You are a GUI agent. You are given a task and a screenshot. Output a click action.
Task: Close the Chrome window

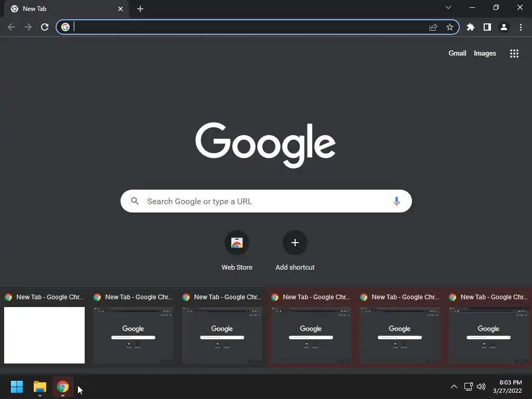coord(520,7)
